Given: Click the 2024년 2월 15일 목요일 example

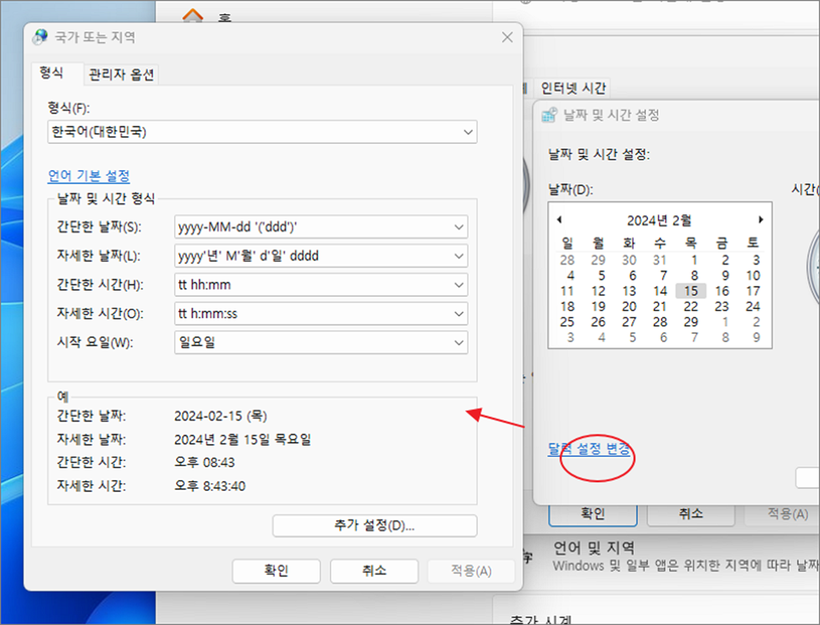Looking at the screenshot, I should click(242, 439).
